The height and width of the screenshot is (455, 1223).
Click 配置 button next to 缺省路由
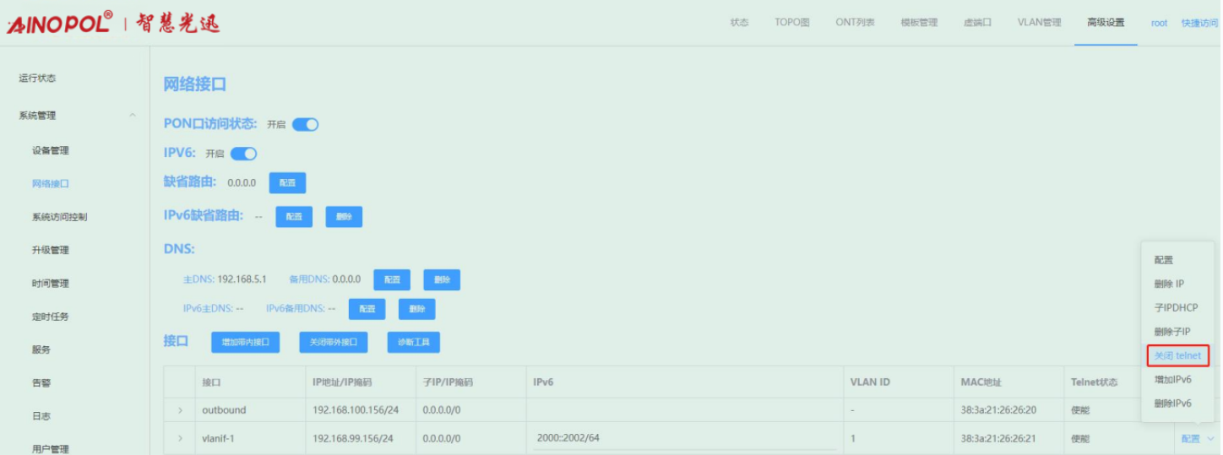[x=287, y=183]
